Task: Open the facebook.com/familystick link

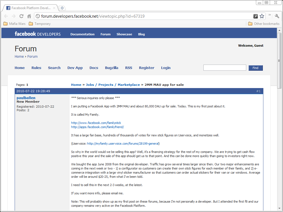Action: click(96, 123)
